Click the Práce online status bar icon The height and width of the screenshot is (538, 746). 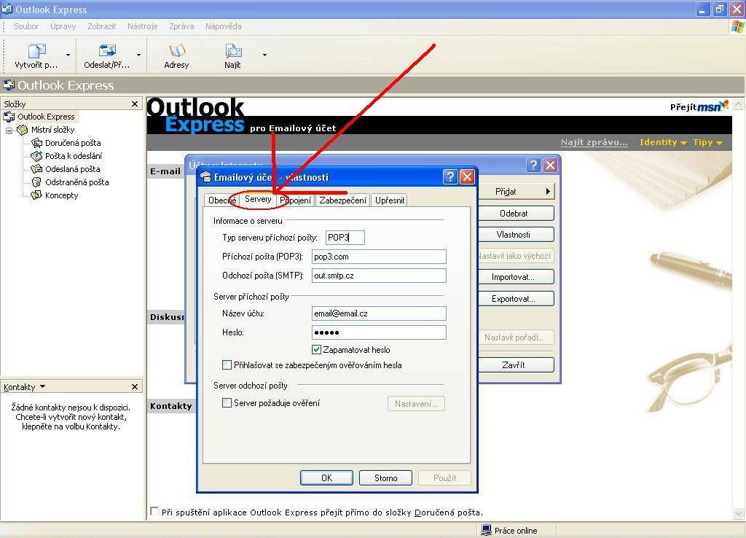tap(486, 530)
